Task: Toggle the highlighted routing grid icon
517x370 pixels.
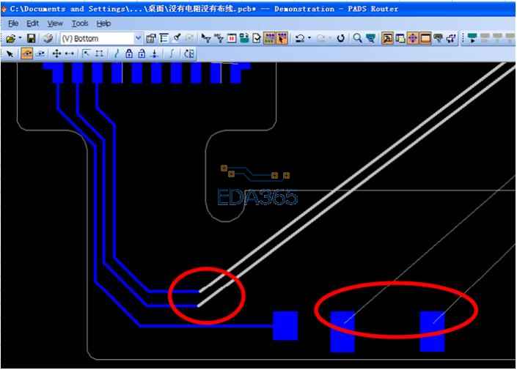Action: pyautogui.click(x=269, y=39)
